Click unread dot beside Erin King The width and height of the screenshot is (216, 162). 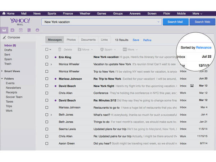point(55,57)
